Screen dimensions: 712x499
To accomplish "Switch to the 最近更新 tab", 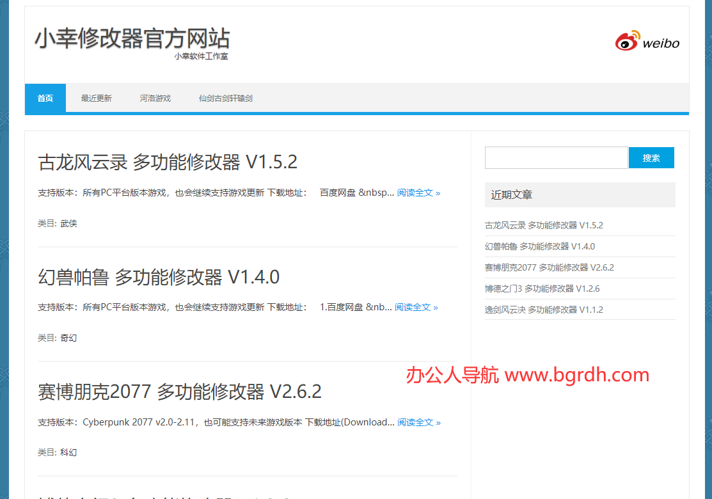I will (97, 98).
